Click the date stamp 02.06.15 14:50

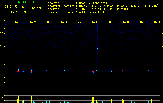pyautogui.click(x=16, y=12)
